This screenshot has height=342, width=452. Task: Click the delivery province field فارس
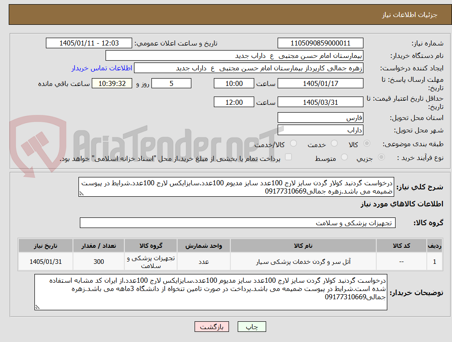[x=320, y=118]
